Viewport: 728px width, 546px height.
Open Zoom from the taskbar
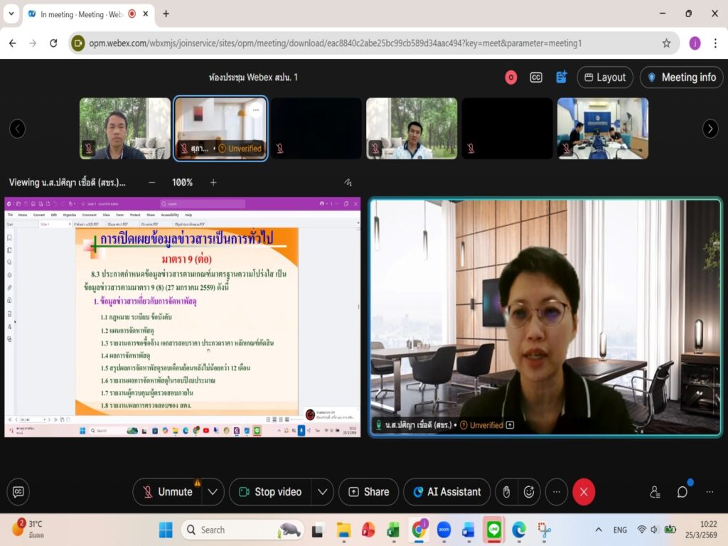444,530
